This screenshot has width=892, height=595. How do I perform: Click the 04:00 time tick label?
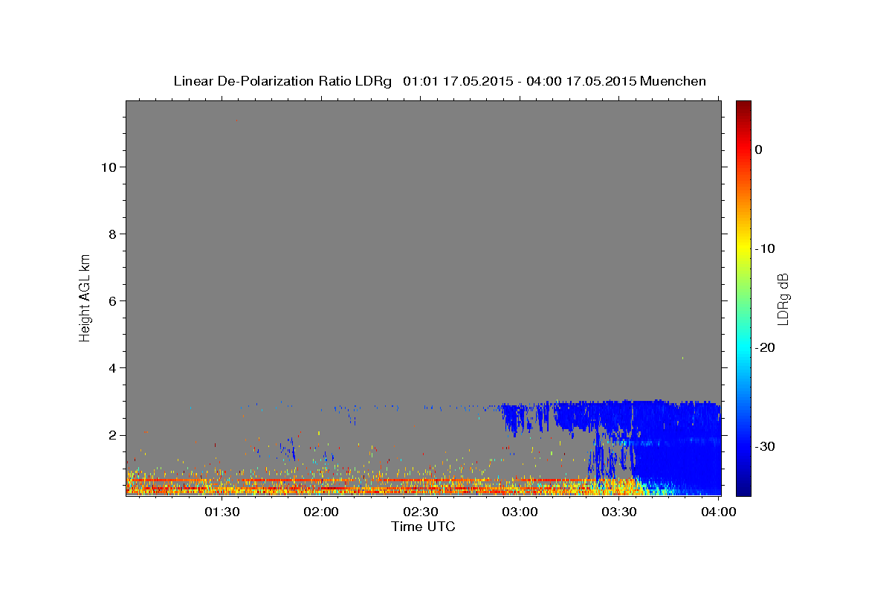[718, 512]
